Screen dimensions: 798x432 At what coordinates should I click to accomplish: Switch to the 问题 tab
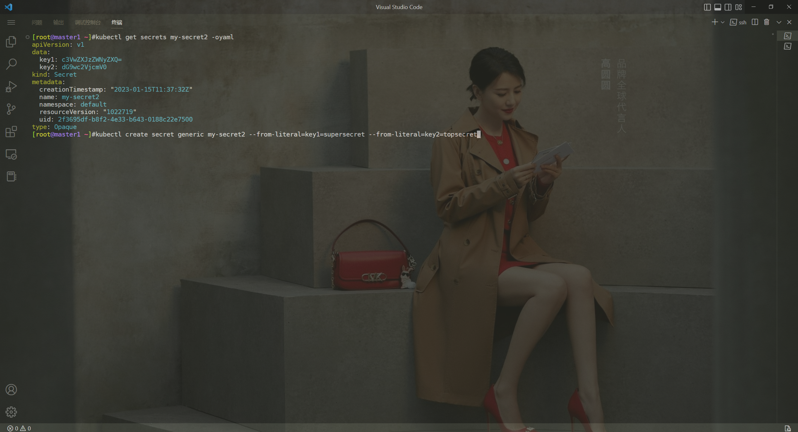point(37,22)
